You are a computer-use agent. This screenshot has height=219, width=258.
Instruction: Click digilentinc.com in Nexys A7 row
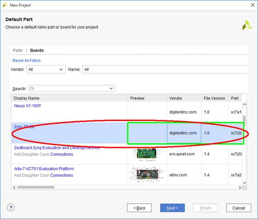point(183,112)
